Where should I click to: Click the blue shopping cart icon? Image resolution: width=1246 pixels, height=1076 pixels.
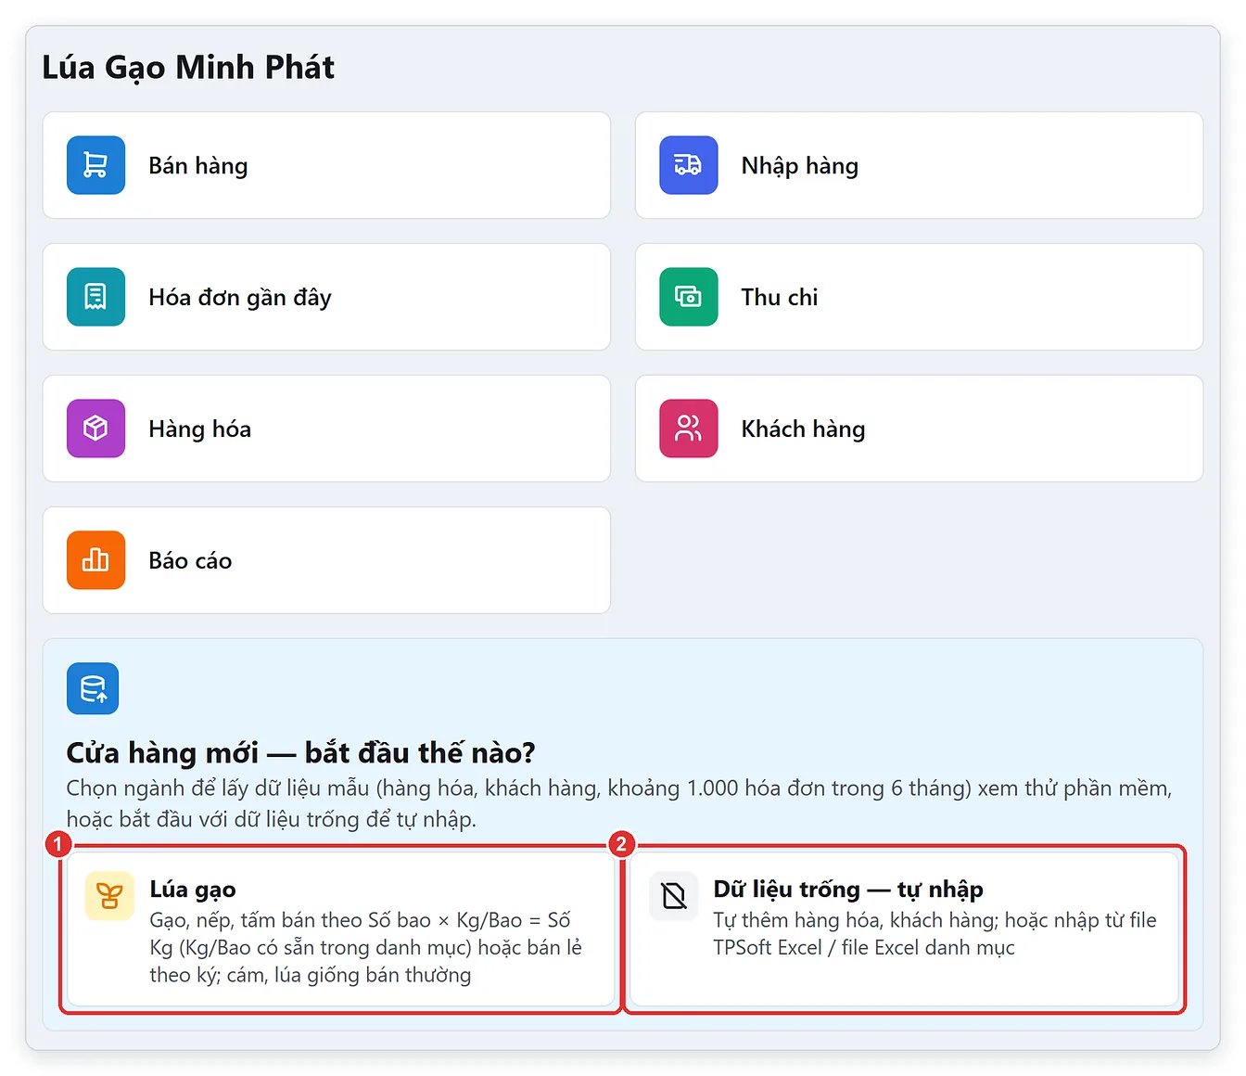[95, 165]
